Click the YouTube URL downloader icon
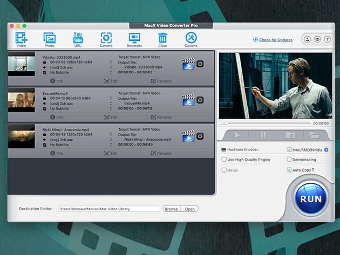340x255 pixels. [78, 38]
